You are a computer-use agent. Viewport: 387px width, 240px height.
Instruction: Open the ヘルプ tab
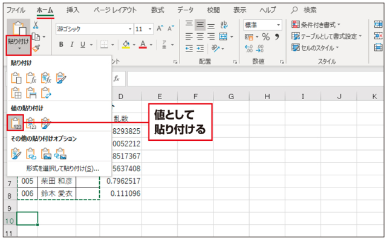point(268,10)
